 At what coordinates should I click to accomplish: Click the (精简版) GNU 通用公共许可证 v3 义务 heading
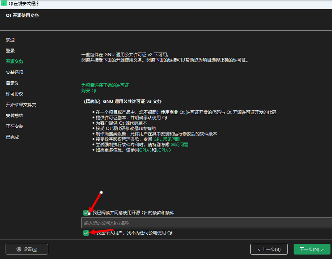point(123,102)
